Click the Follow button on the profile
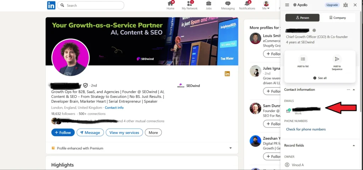The width and height of the screenshot is (363, 170). click(63, 132)
